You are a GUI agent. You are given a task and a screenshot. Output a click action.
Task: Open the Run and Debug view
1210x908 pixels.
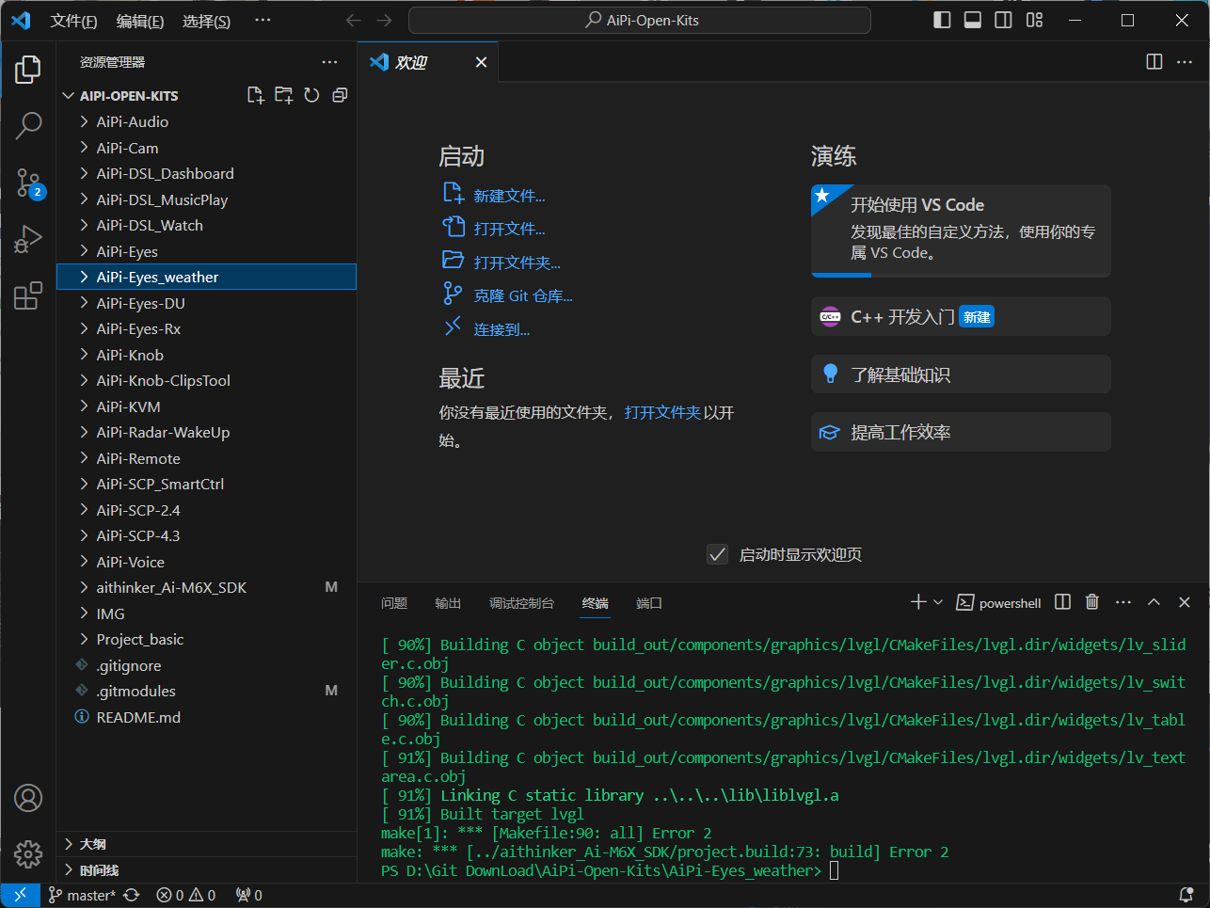tap(28, 239)
